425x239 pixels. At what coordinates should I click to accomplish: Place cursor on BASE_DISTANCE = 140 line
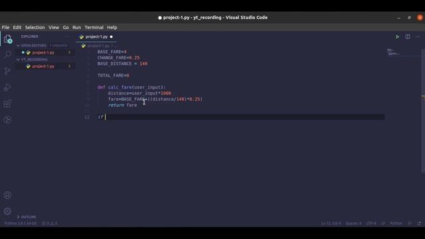point(122,64)
